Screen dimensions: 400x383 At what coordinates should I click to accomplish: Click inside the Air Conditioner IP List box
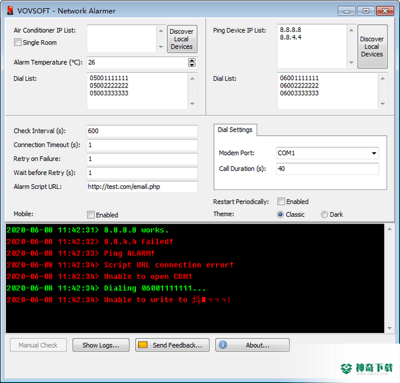[x=122, y=39]
